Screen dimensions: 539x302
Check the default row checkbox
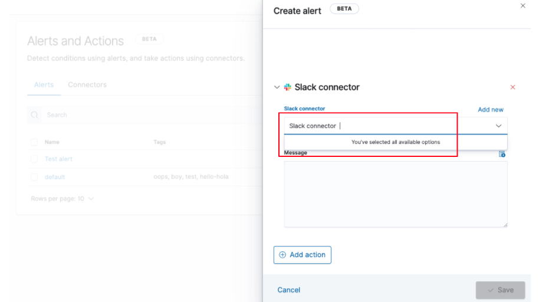(34, 177)
